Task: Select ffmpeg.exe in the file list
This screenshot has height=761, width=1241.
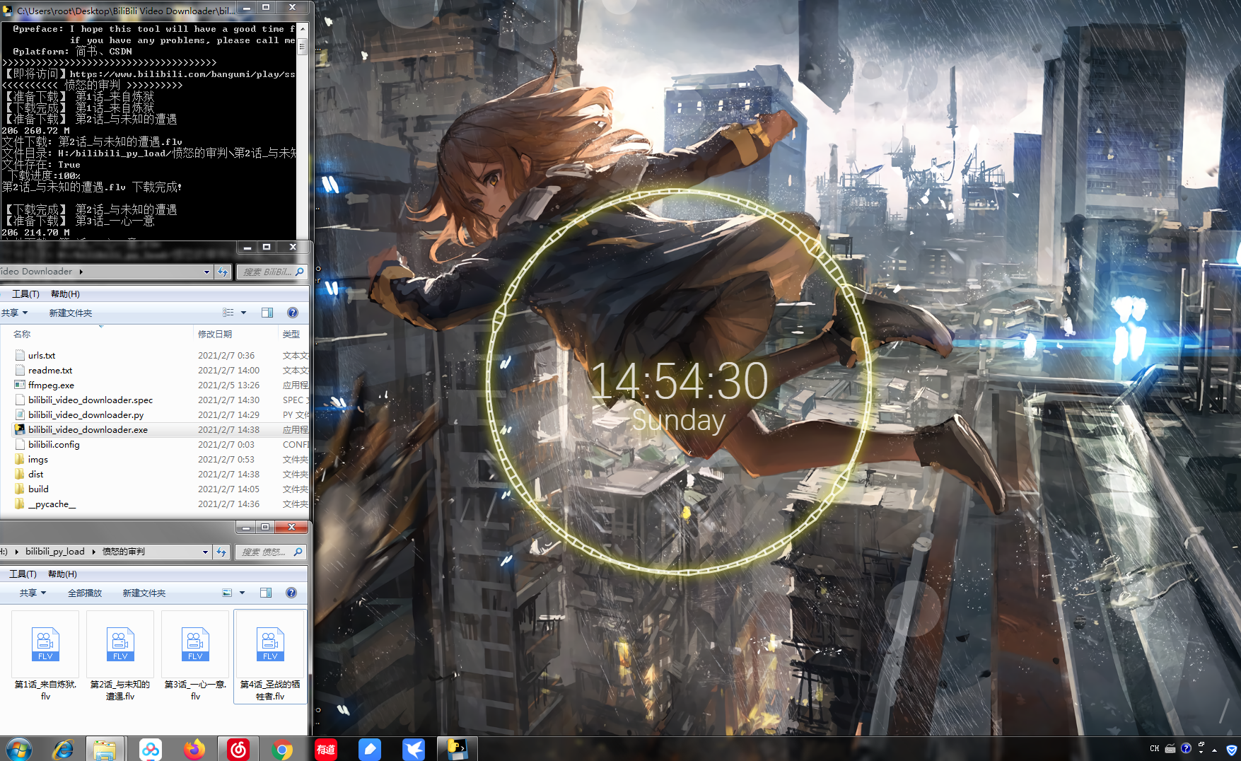Action: click(x=51, y=385)
